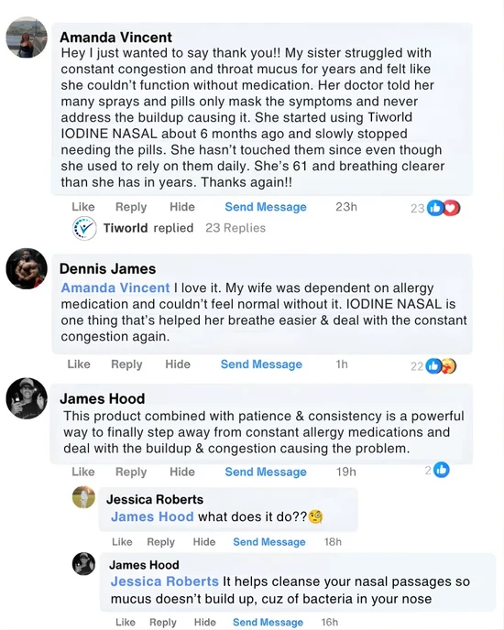This screenshot has width=504, height=630.
Task: Send Message to Amanda Vincent
Action: click(266, 207)
